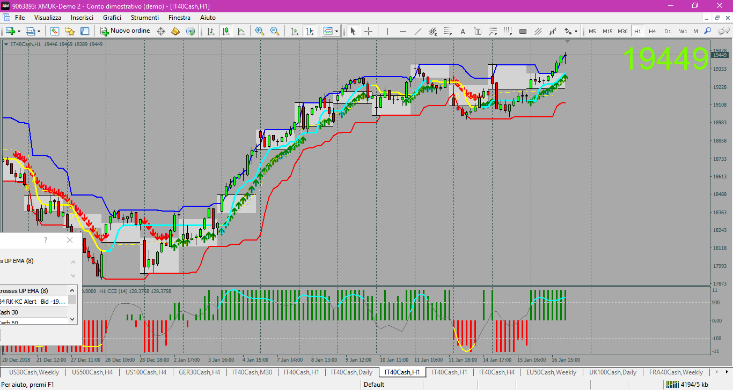Open MetaEditor yellow book icon
This screenshot has height=390, width=733.
point(175,31)
